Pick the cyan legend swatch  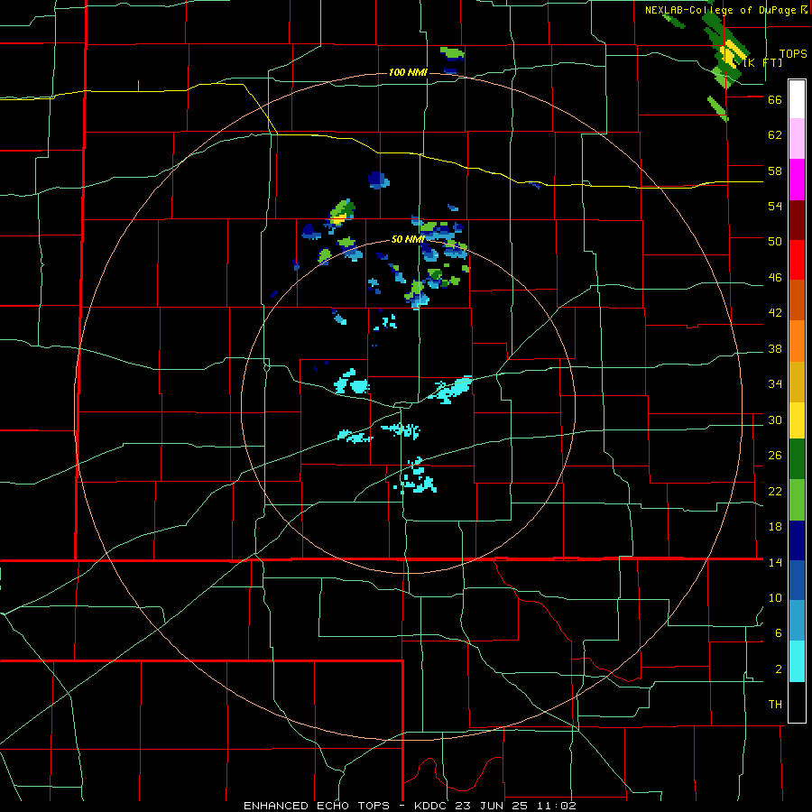[x=797, y=661]
